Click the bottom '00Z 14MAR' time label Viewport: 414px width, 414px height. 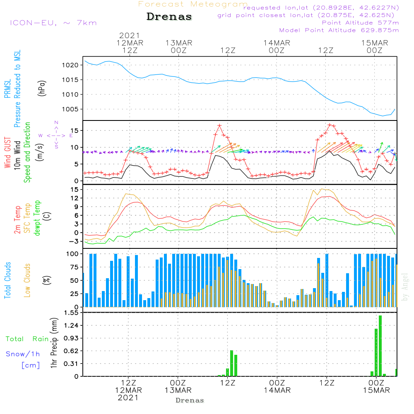click(277, 387)
